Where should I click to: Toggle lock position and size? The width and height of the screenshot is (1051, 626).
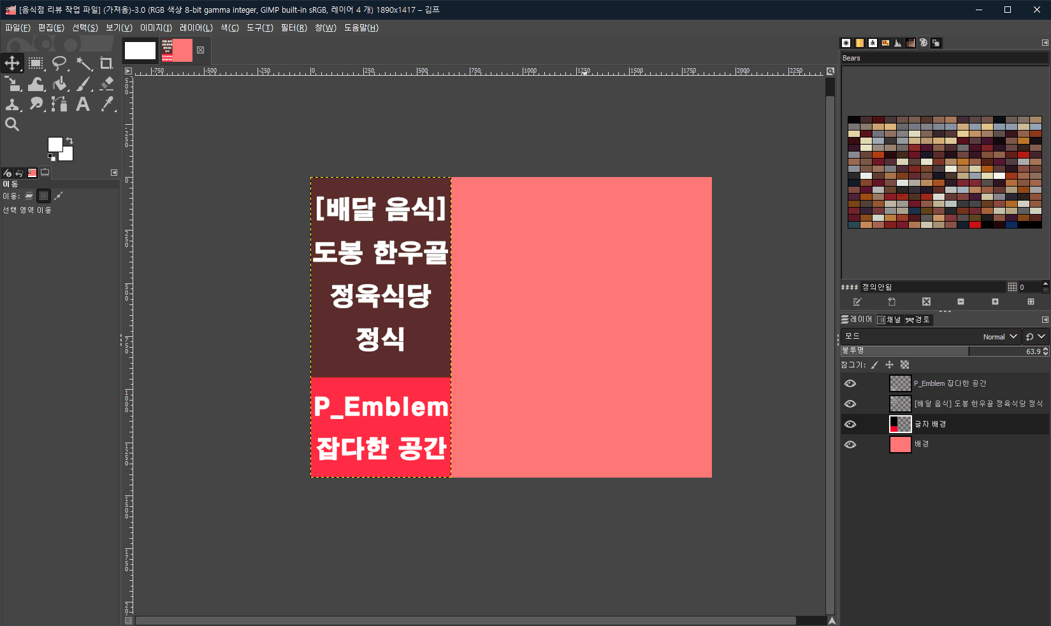[x=889, y=365]
